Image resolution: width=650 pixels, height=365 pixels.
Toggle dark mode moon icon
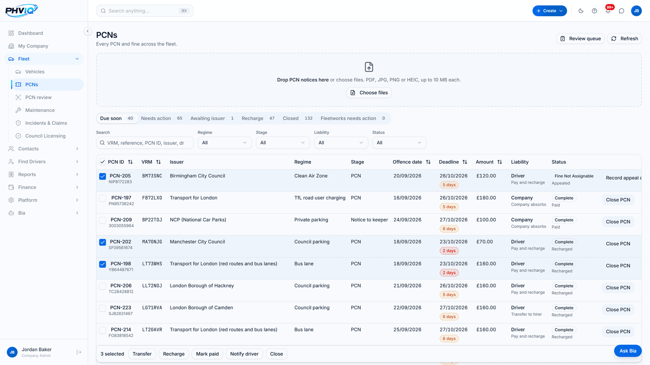coord(581,11)
